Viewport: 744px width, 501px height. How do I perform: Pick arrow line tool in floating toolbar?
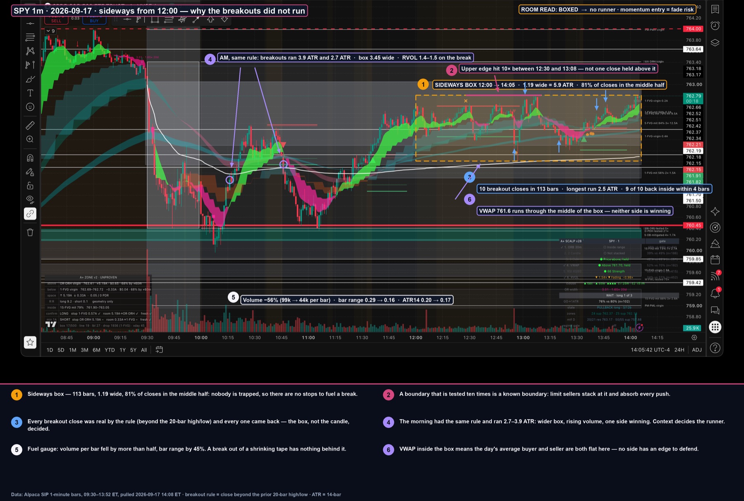coord(196,19)
